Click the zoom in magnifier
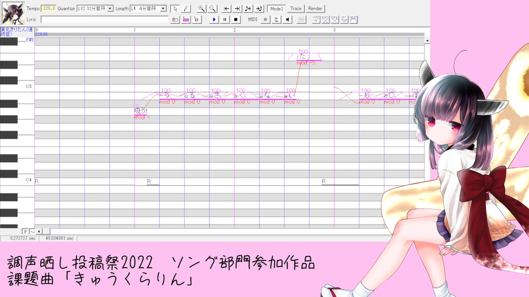This screenshot has height=297, width=529. click(x=202, y=8)
